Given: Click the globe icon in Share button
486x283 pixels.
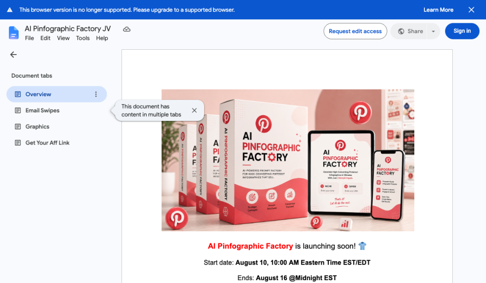Looking at the screenshot, I should 401,31.
